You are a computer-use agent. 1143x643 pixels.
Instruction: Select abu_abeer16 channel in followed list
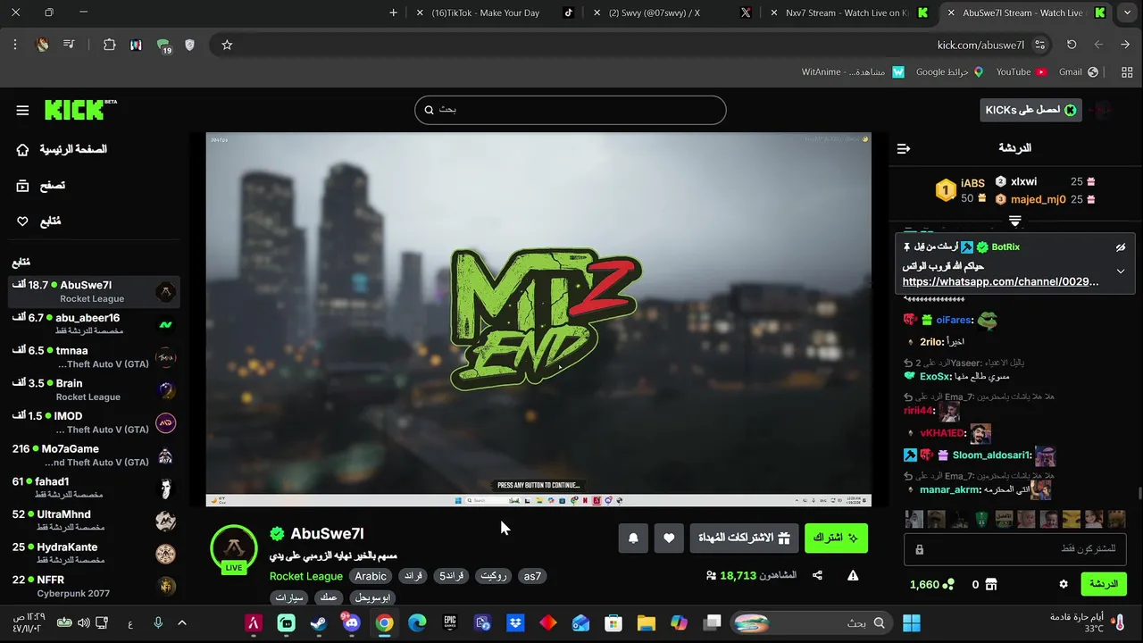pos(94,323)
